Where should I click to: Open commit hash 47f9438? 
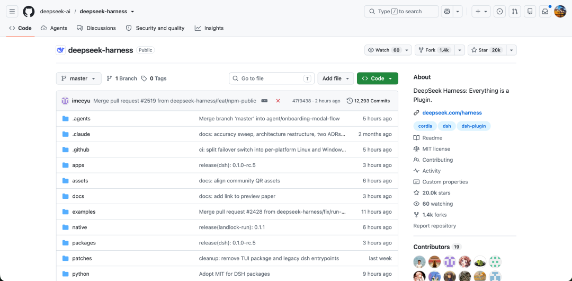pyautogui.click(x=302, y=101)
